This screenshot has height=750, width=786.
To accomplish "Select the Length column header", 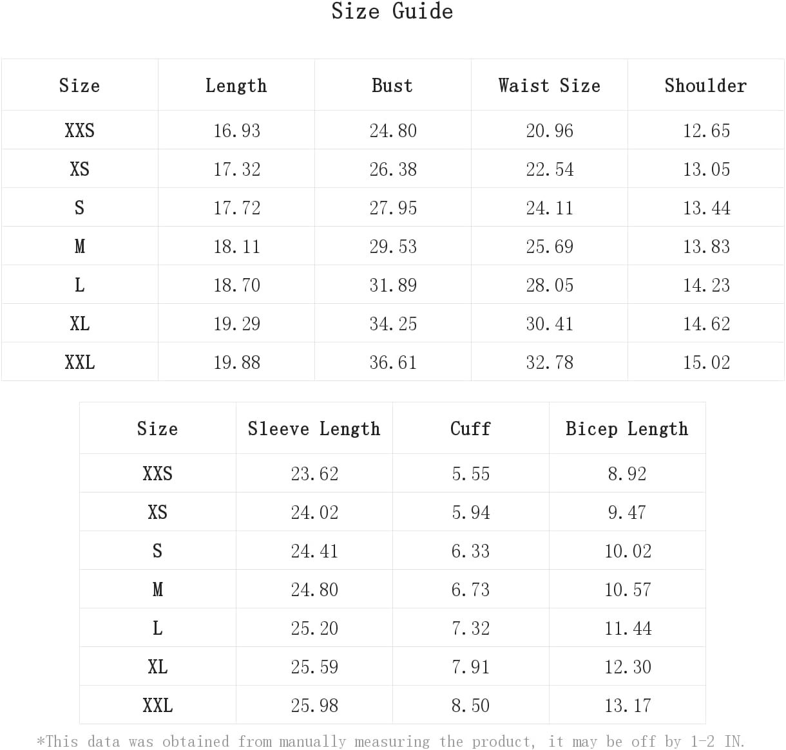I will [236, 86].
